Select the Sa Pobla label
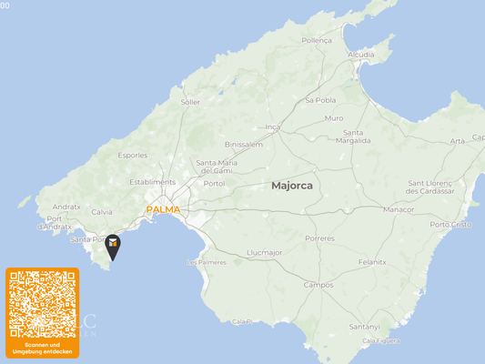The height and width of the screenshot is (364, 485). [320, 100]
